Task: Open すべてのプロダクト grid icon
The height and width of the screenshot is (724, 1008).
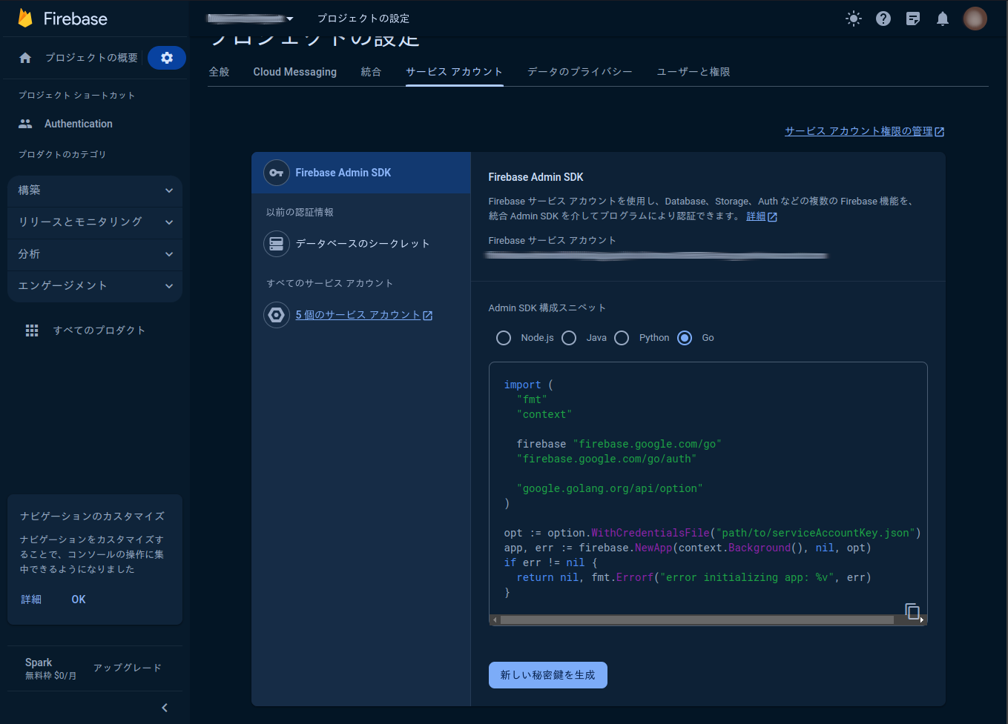Action: coord(32,330)
